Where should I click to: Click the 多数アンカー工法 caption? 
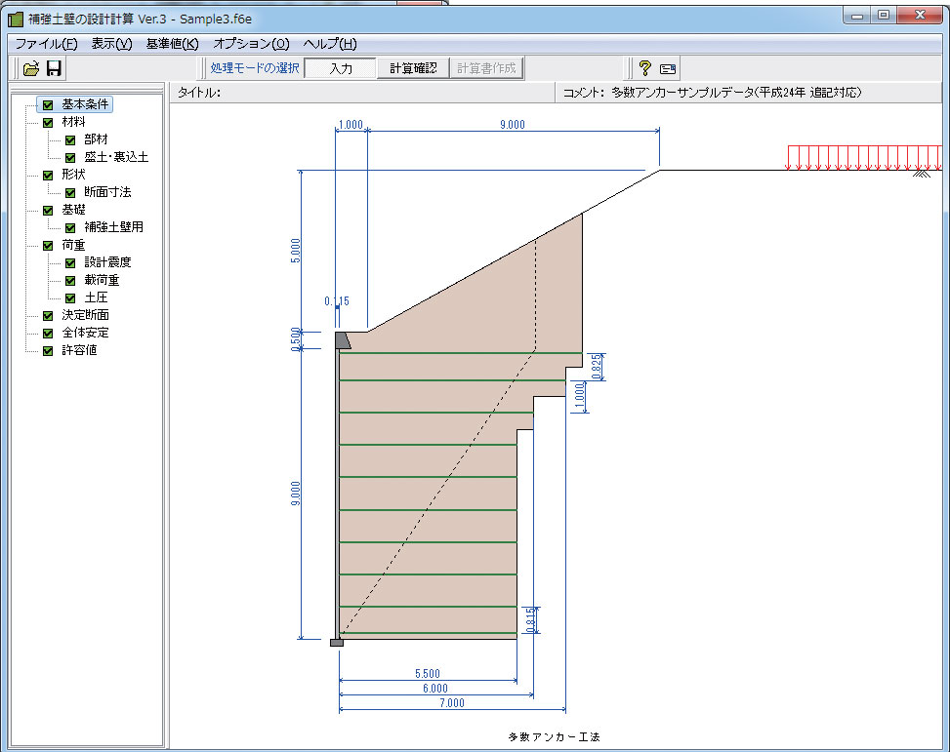(x=555, y=736)
